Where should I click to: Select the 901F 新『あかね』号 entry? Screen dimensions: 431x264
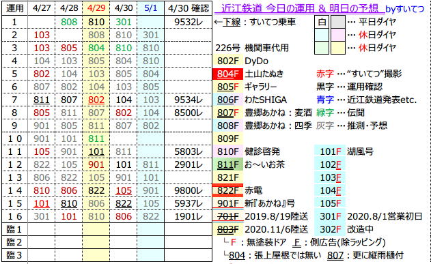[x=254, y=203]
